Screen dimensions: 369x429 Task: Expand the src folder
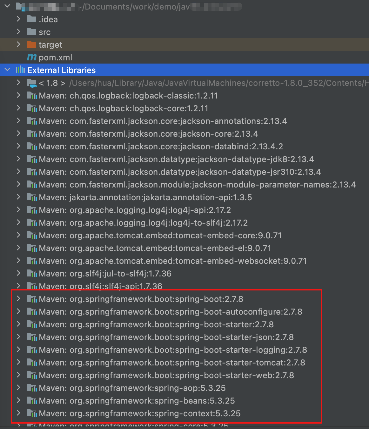(18, 32)
